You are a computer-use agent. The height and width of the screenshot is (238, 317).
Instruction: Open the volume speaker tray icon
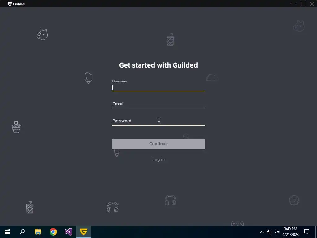tap(277, 232)
